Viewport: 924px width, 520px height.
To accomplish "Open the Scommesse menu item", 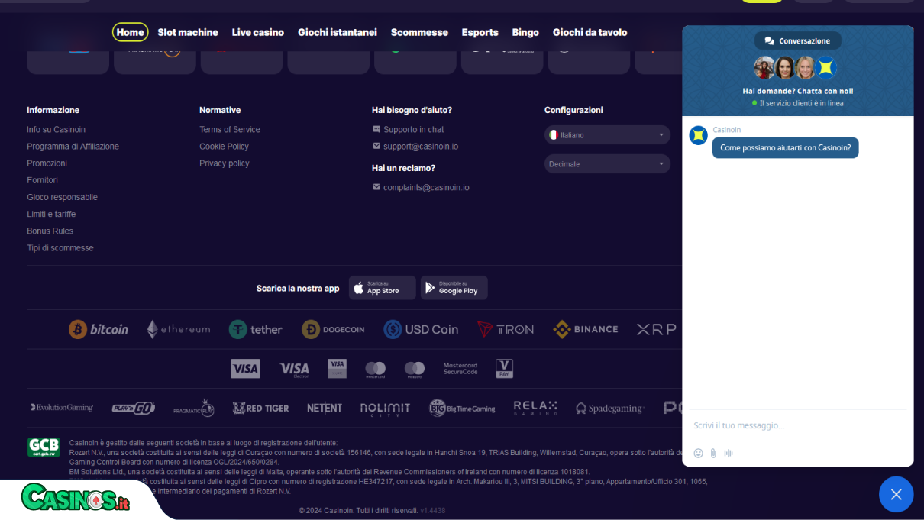I will [419, 32].
